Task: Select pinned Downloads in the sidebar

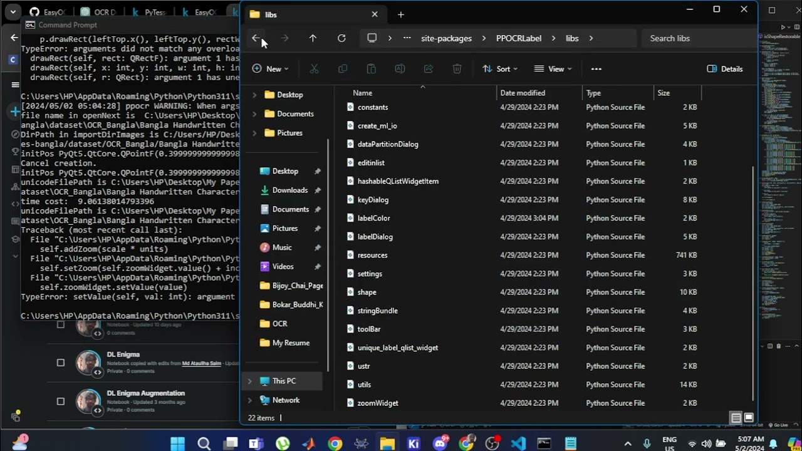Action: pos(290,190)
